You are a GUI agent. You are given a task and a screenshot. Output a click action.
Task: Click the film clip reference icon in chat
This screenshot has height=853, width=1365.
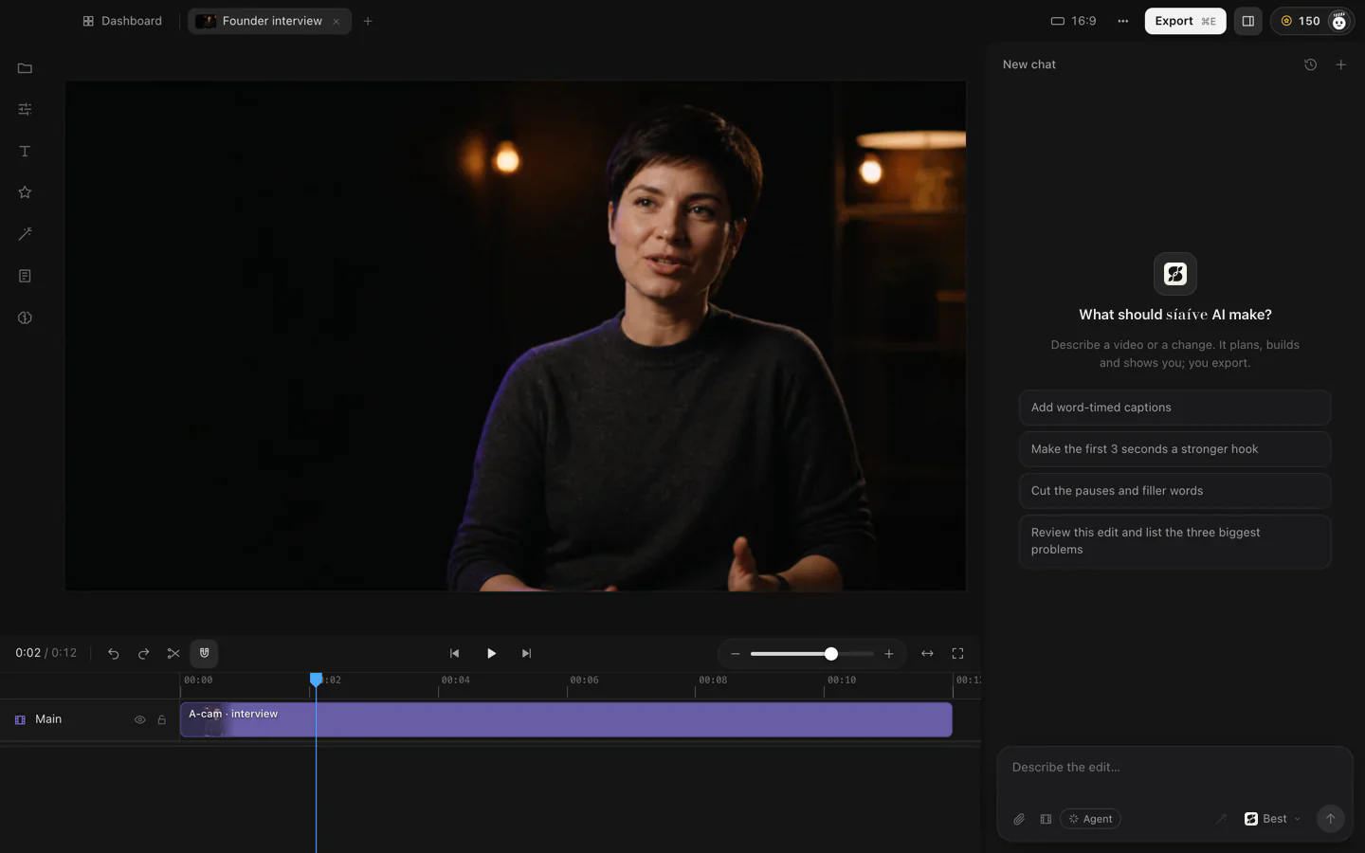pos(1046,819)
